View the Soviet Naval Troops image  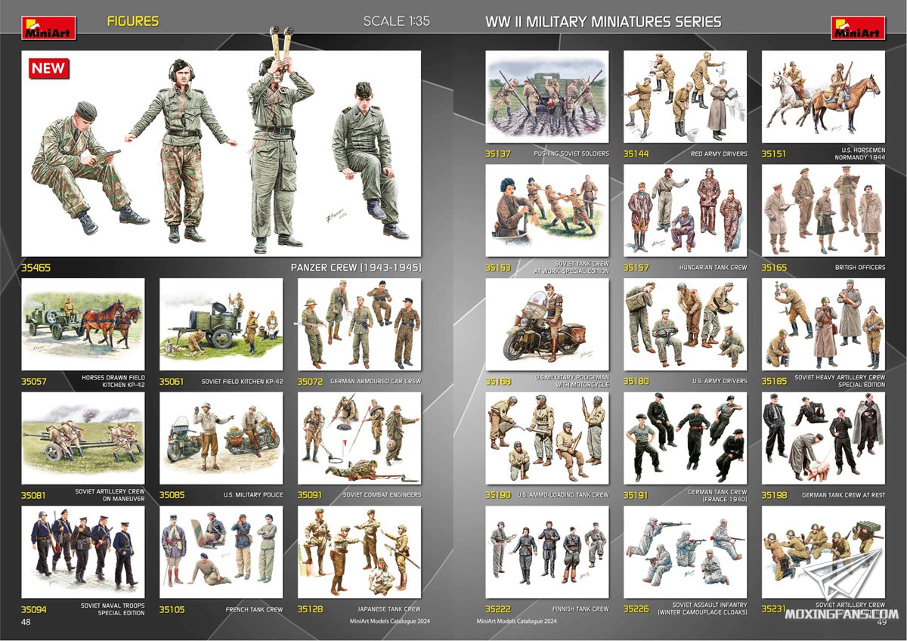pyautogui.click(x=83, y=553)
